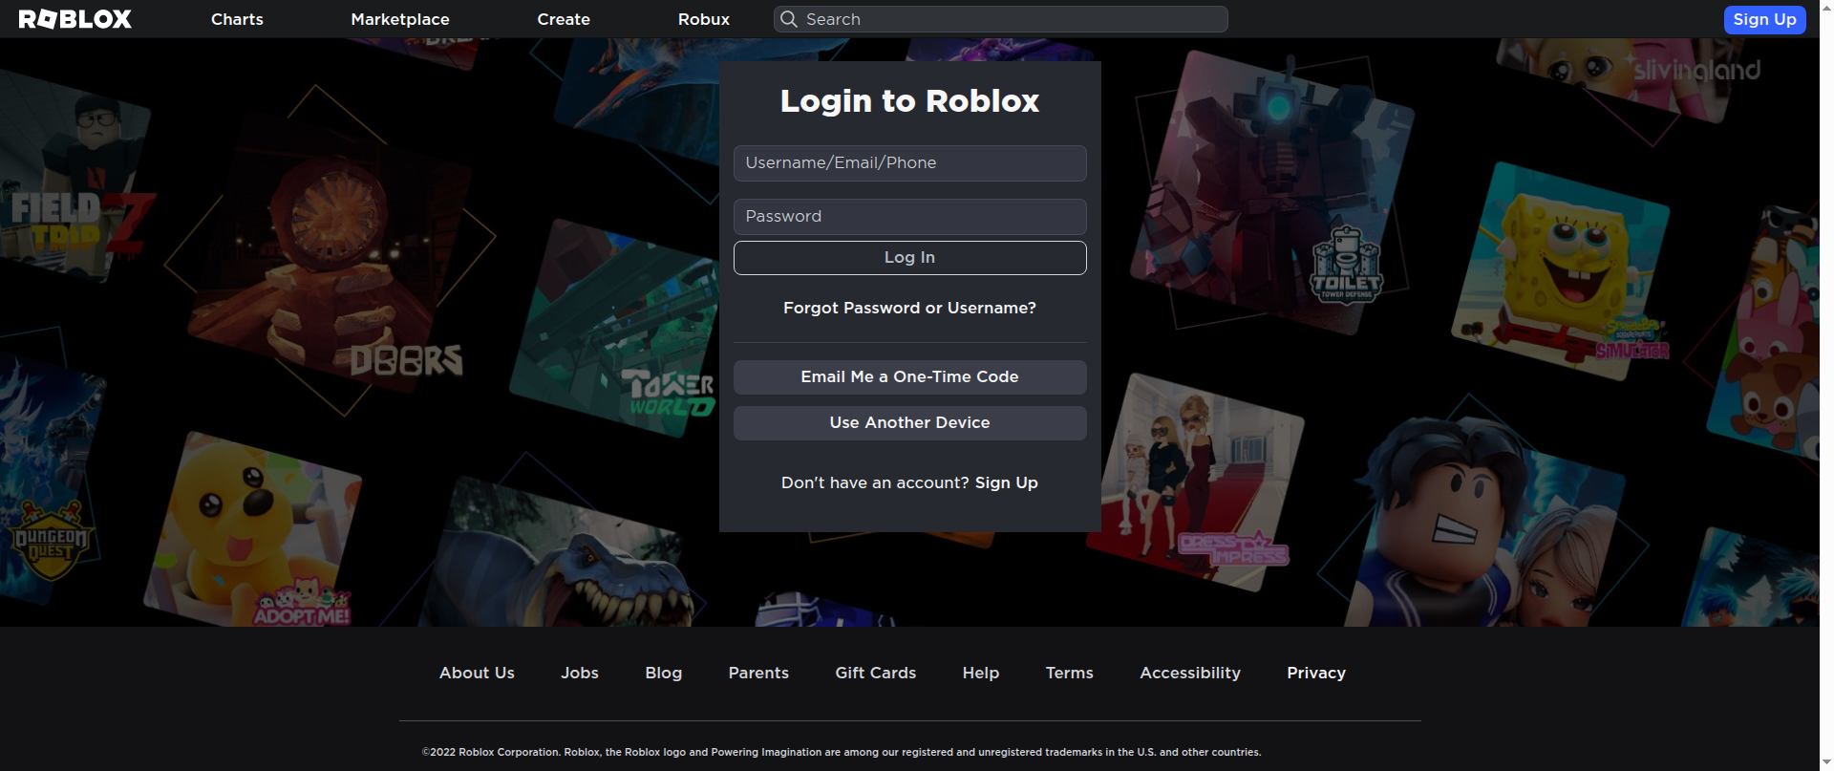This screenshot has width=1834, height=771.
Task: Focus the Password field
Action: 909,217
